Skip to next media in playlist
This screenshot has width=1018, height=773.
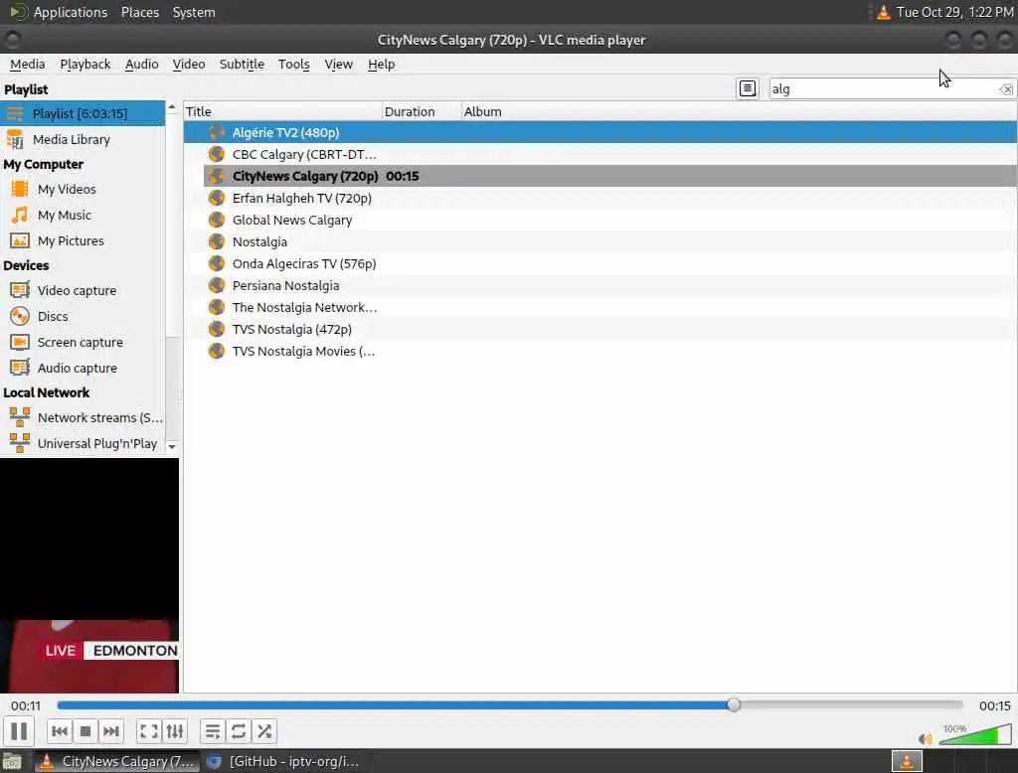click(x=111, y=731)
